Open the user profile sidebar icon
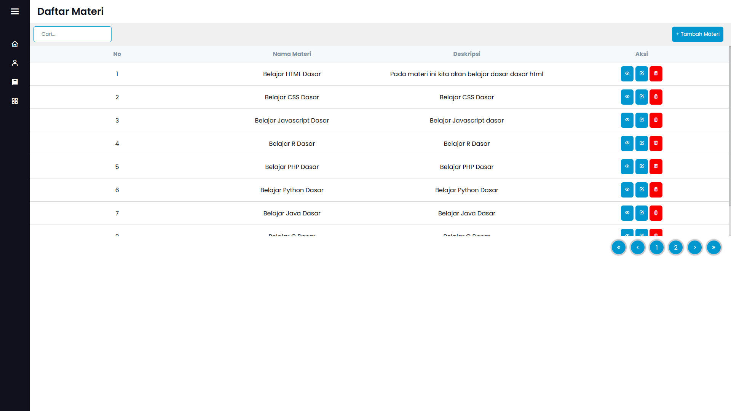 click(15, 63)
